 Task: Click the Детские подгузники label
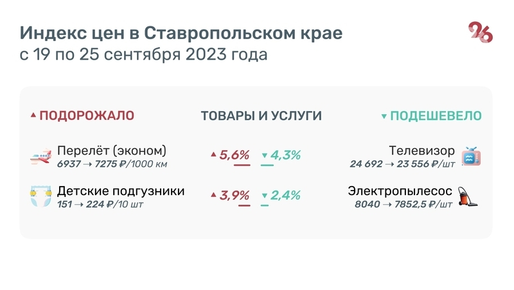tap(121, 191)
